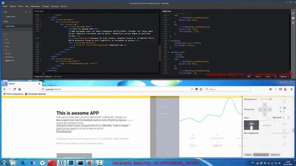Select the overlay layer thumbnail
Image resolution: width=296 pixels, height=166 pixels.
[252, 125]
